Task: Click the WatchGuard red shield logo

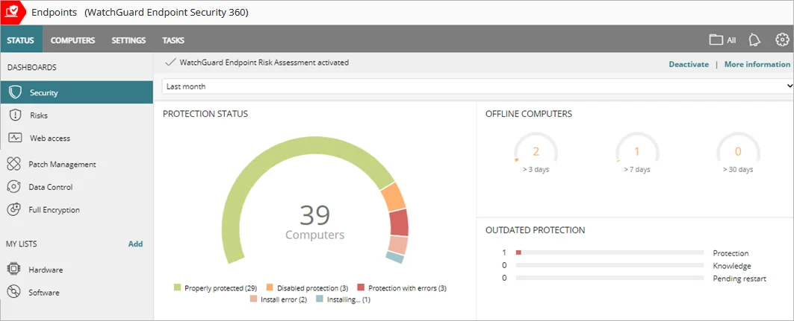Action: (x=12, y=12)
